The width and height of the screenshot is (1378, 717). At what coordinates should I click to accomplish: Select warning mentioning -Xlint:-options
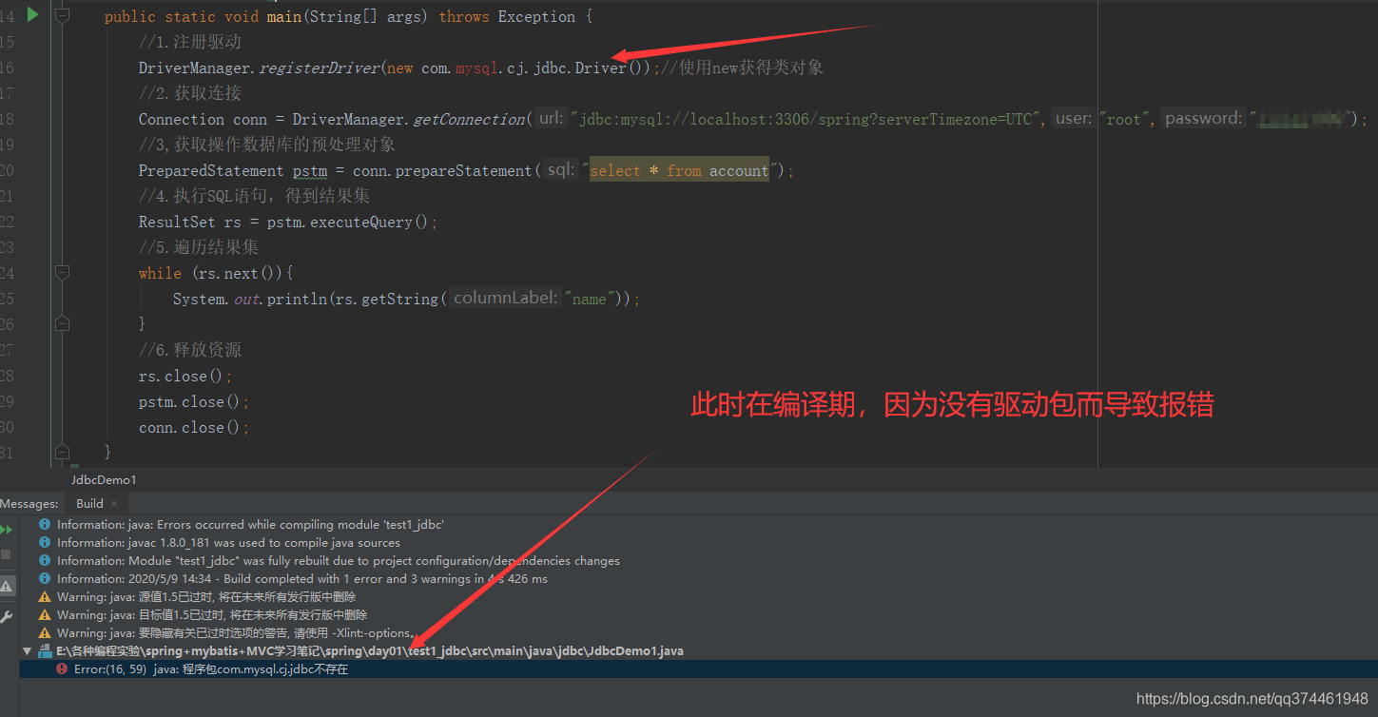point(236,633)
